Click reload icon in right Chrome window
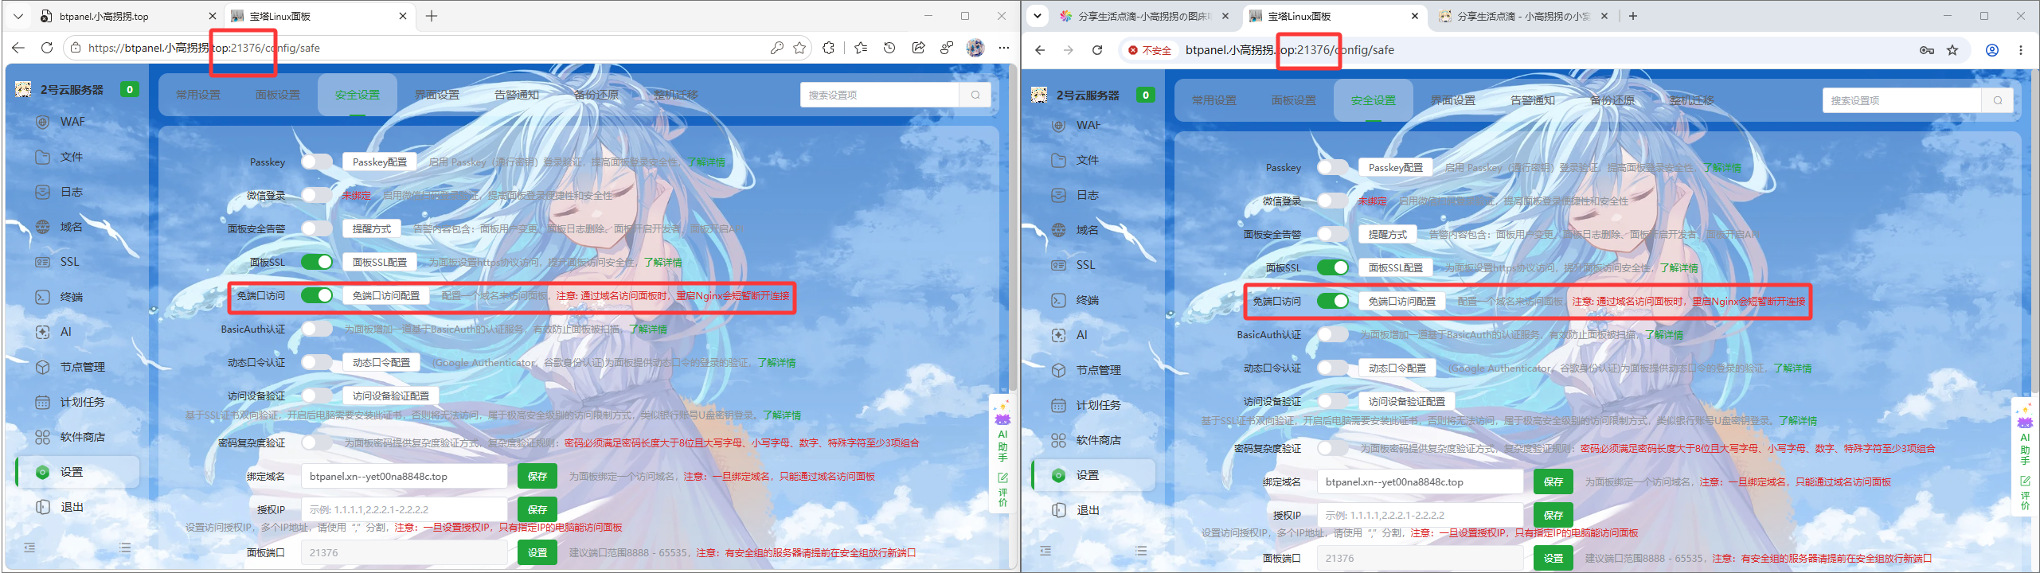This screenshot has width=2040, height=573. click(1097, 50)
